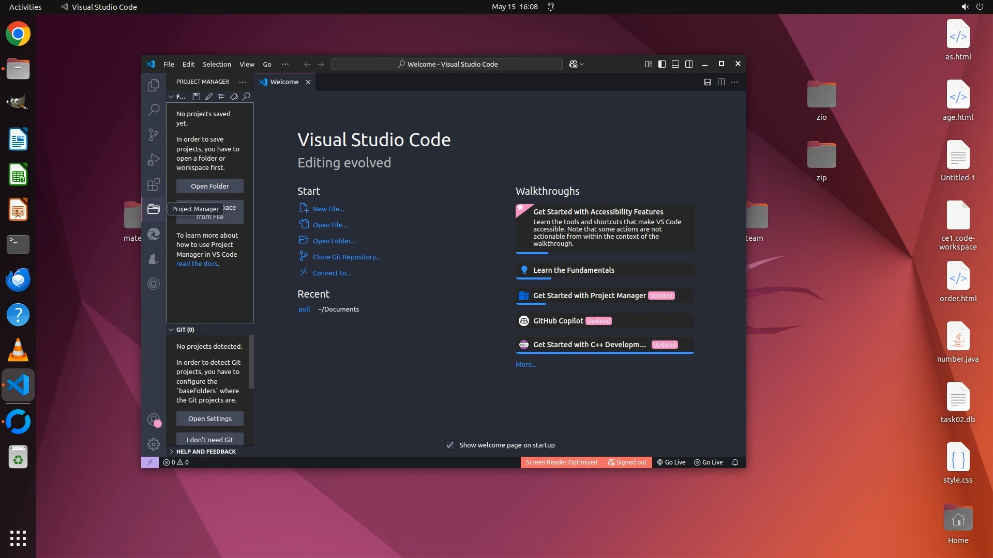Toggle the bottom panel layout button

(675, 64)
